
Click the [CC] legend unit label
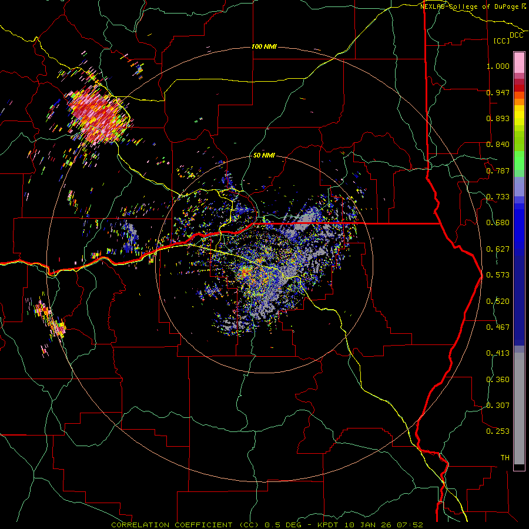tap(501, 41)
